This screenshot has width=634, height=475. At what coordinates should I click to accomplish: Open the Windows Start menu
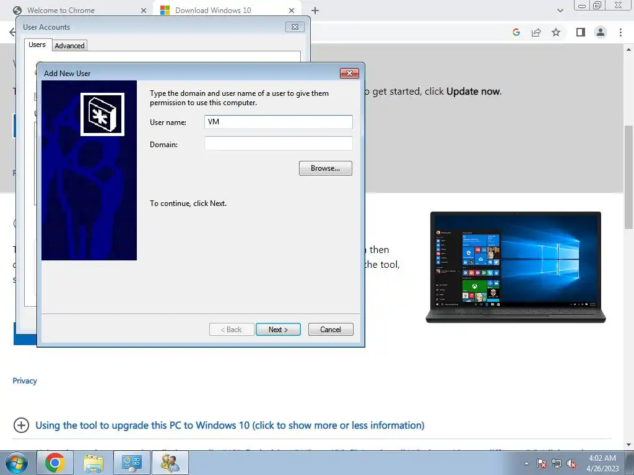[x=16, y=463]
